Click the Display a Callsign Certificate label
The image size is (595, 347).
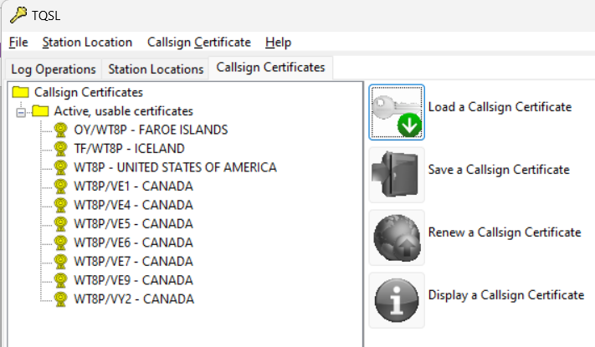(x=505, y=294)
